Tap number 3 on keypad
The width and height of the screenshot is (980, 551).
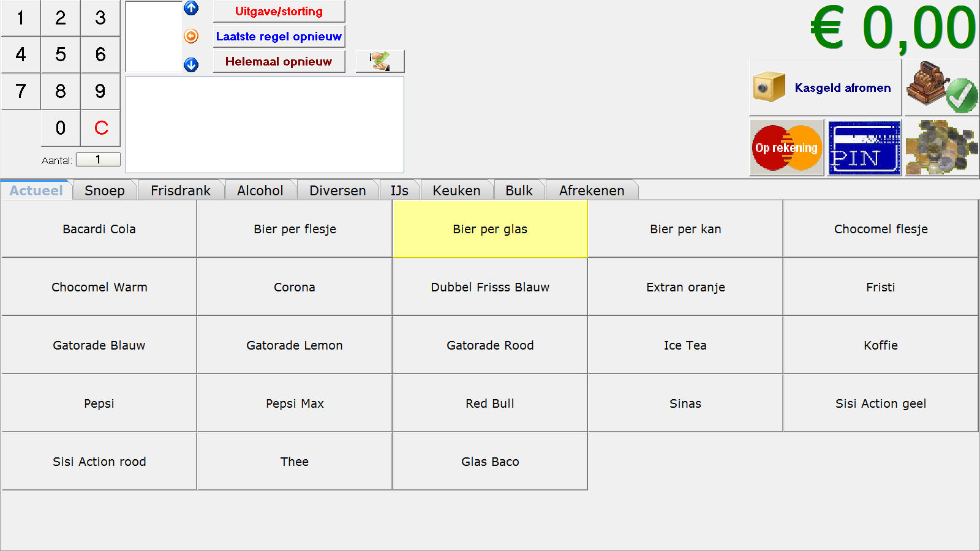[x=100, y=18]
